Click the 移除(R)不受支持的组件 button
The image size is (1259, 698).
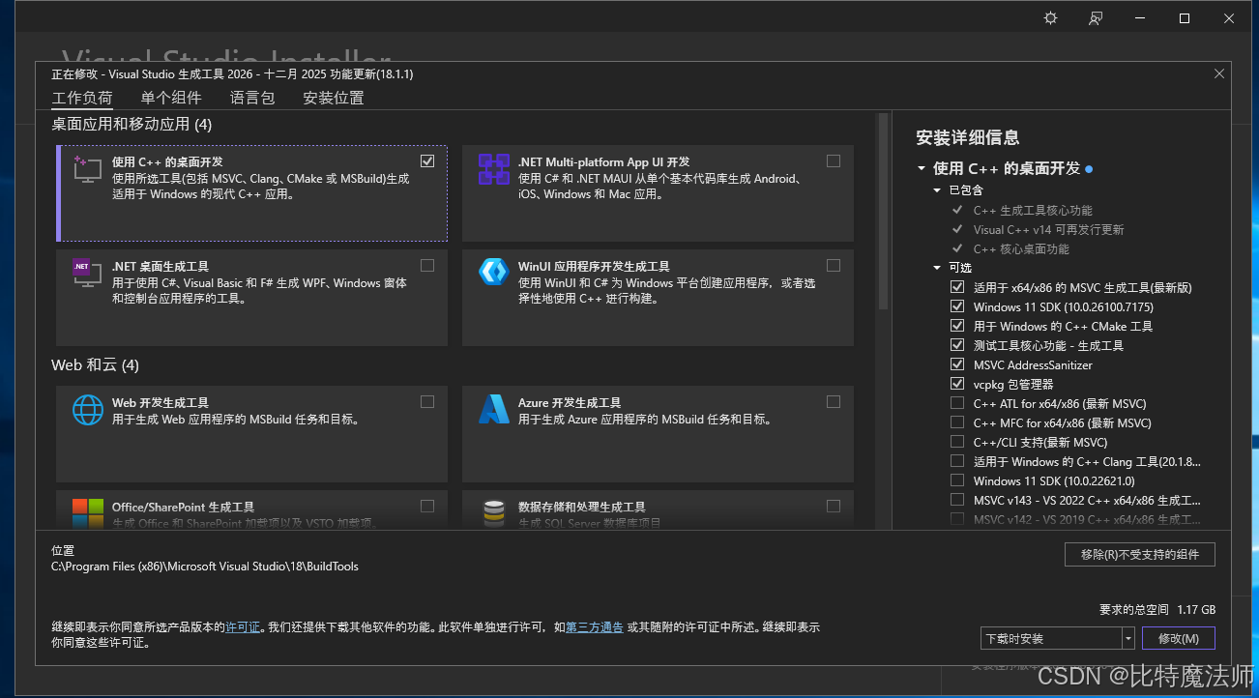[1140, 554]
